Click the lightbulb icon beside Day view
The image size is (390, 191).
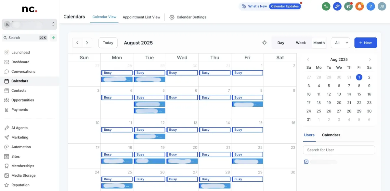(x=265, y=43)
